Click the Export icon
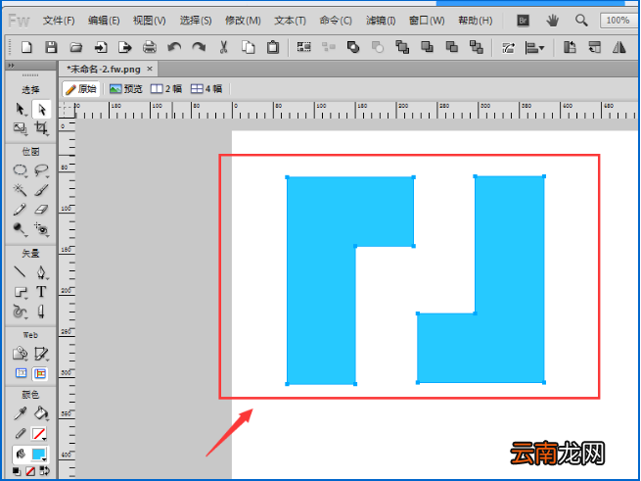This screenshot has height=481, width=641. tap(125, 47)
